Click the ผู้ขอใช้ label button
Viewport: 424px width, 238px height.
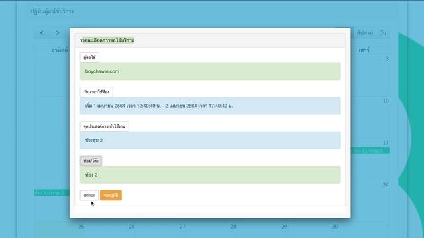89,58
